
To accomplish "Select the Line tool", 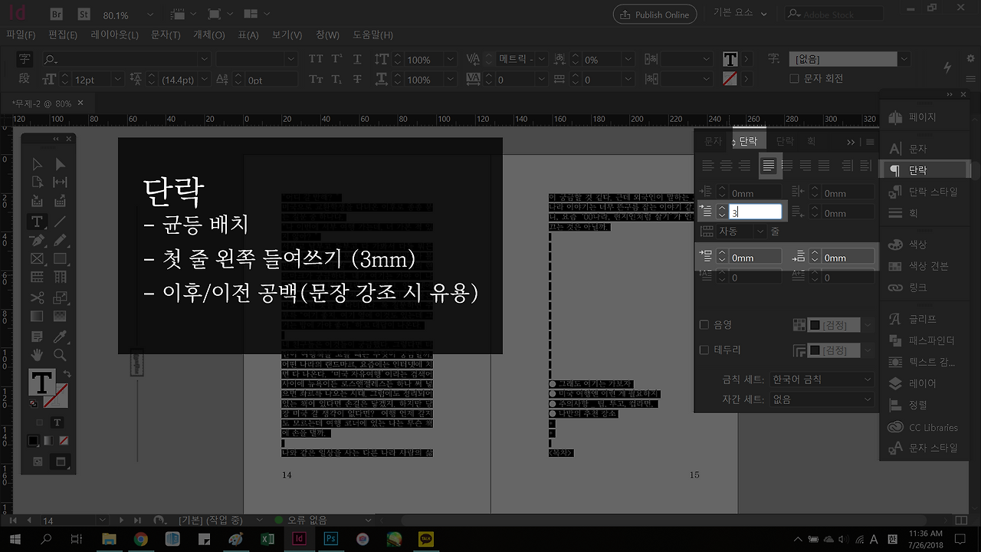I will pyautogui.click(x=60, y=221).
